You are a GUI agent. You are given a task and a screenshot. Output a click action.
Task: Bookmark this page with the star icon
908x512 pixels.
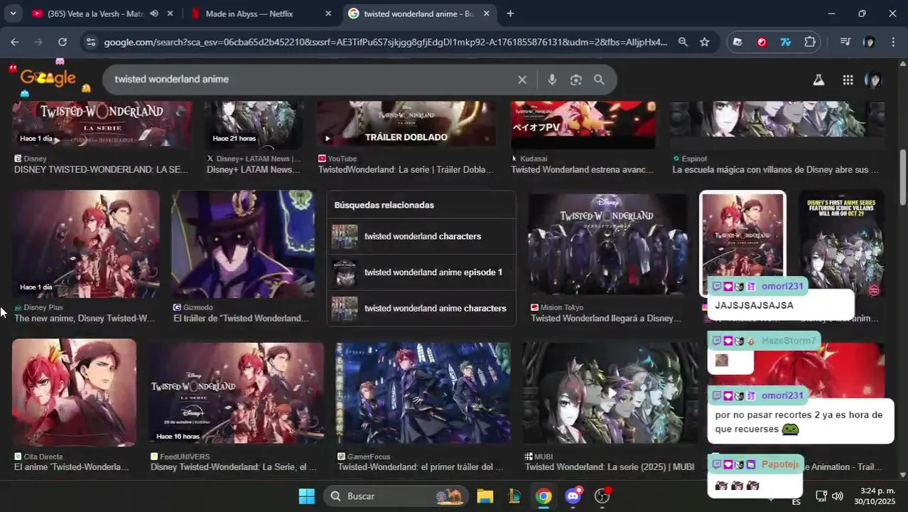[704, 42]
